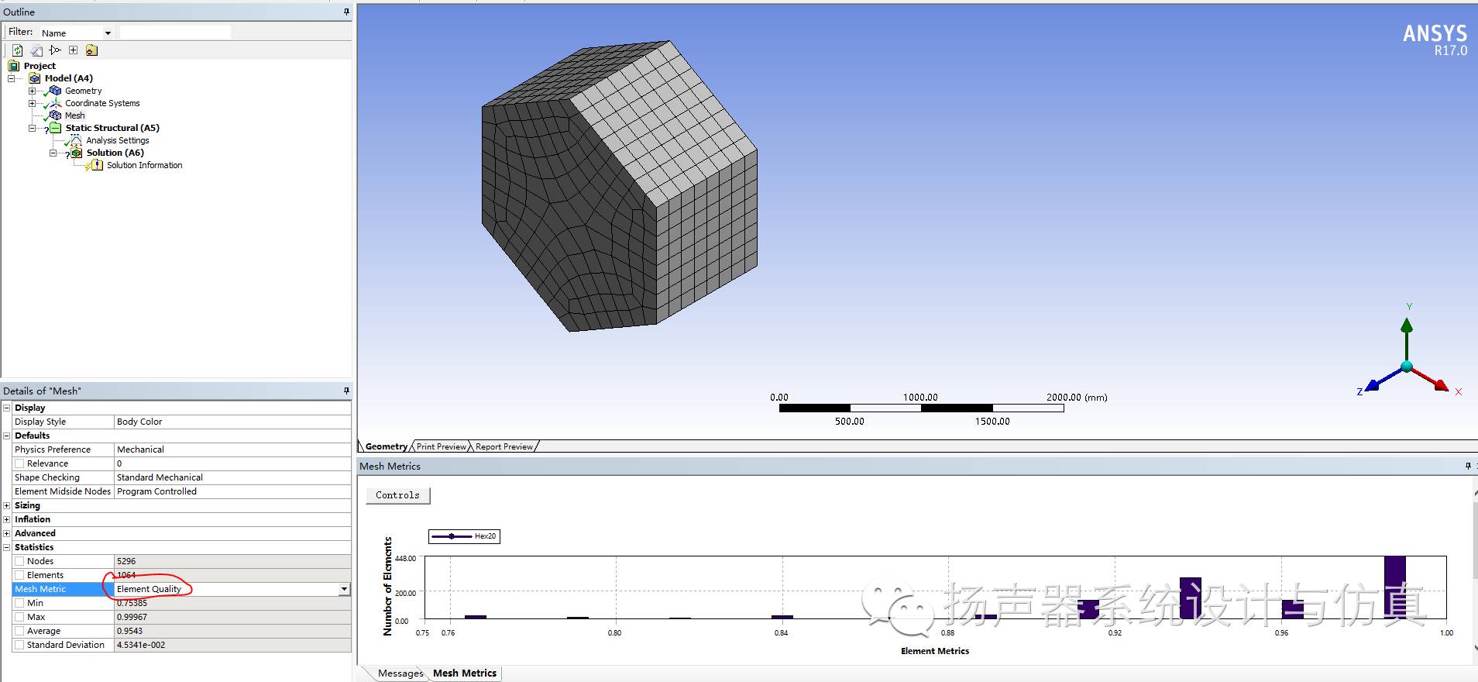
Task: Click the Hex20 legend entry
Action: pyautogui.click(x=464, y=536)
